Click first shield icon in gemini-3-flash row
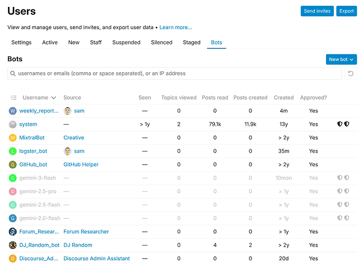 tap(340, 178)
